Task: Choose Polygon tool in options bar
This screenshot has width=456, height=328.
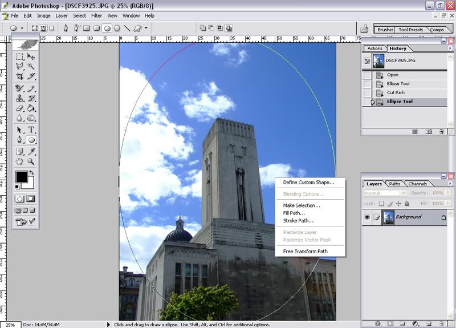Action: click(x=117, y=28)
